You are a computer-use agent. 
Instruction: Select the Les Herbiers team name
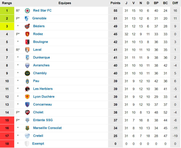(x=43, y=89)
